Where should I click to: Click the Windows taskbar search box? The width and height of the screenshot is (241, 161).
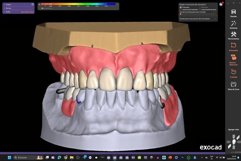27,157
